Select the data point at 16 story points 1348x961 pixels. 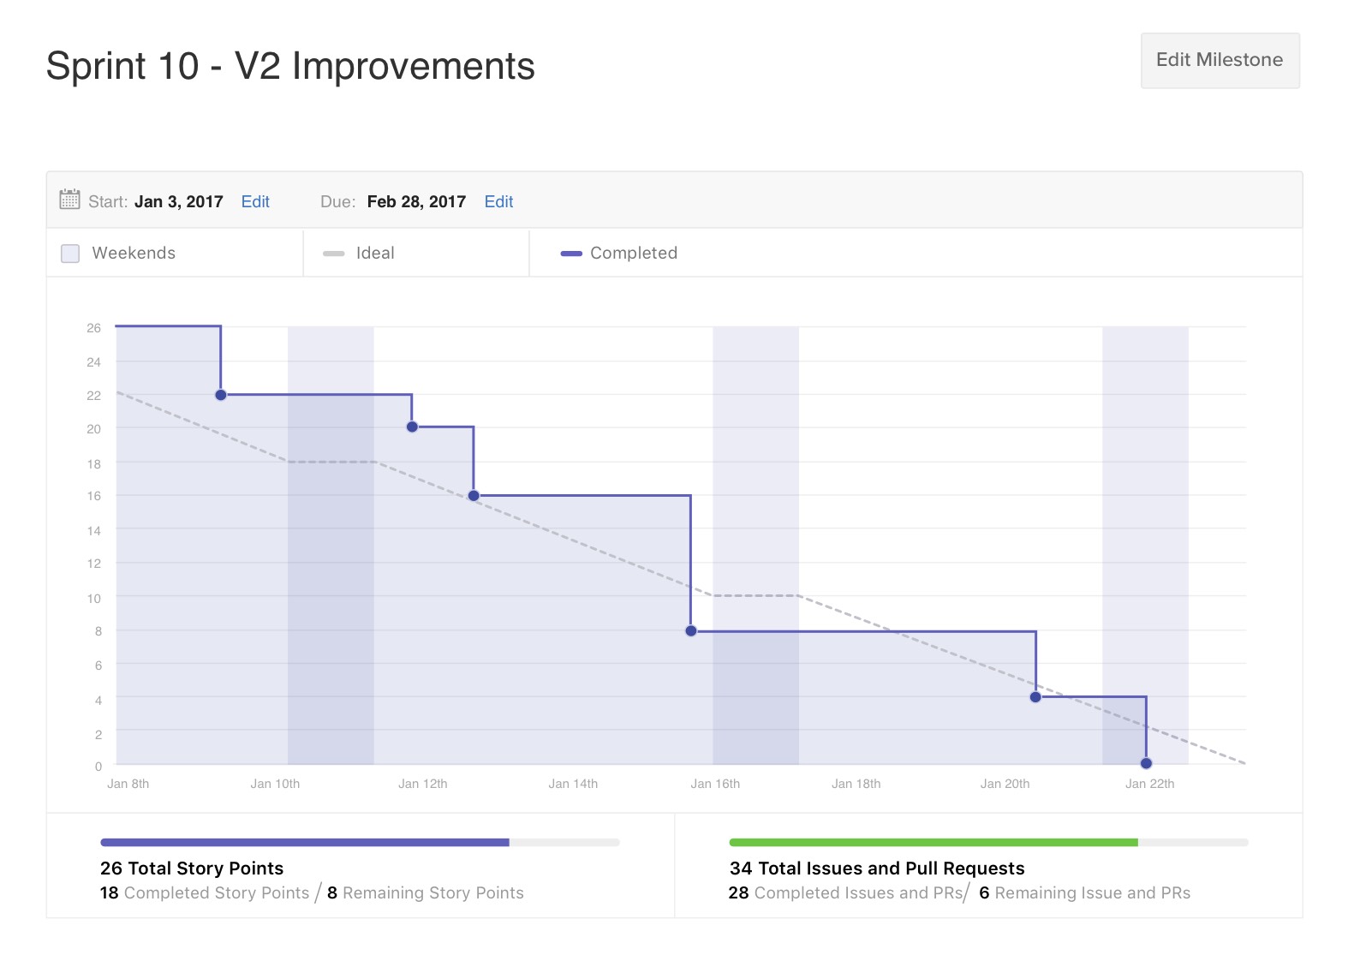click(x=474, y=495)
